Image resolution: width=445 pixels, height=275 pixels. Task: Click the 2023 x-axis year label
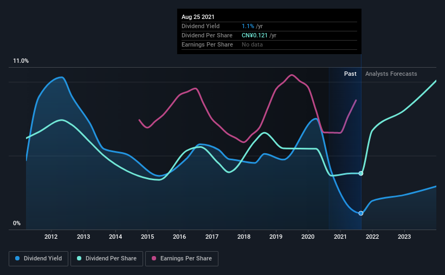coord(404,237)
